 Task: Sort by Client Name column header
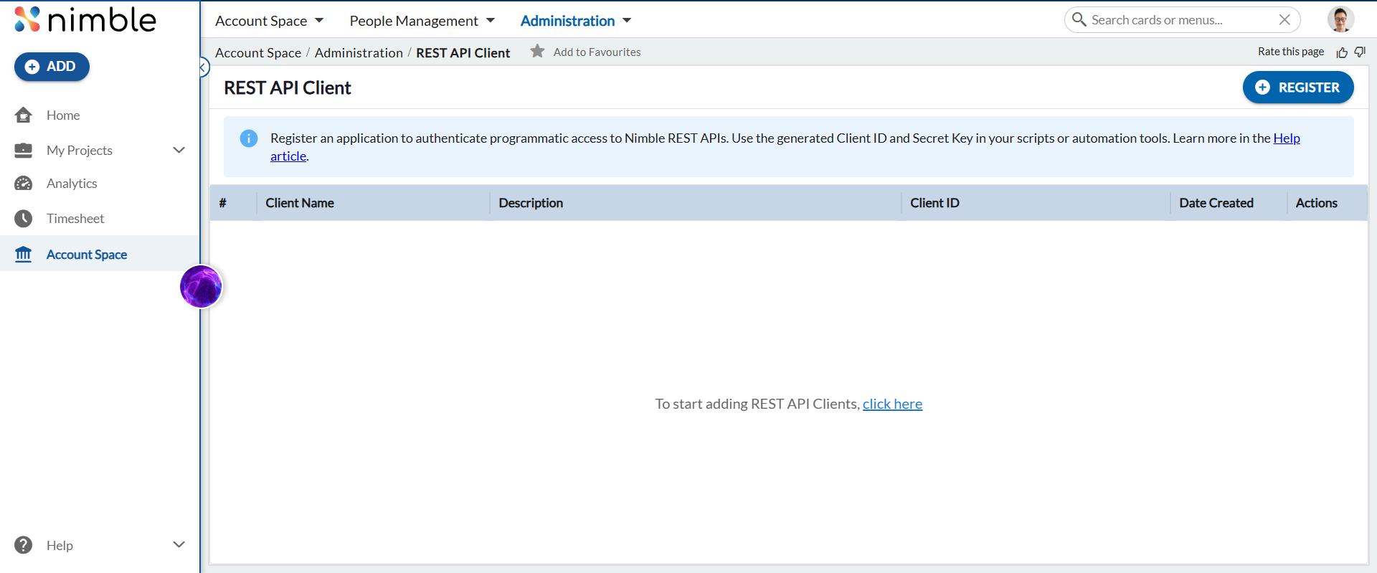[300, 203]
